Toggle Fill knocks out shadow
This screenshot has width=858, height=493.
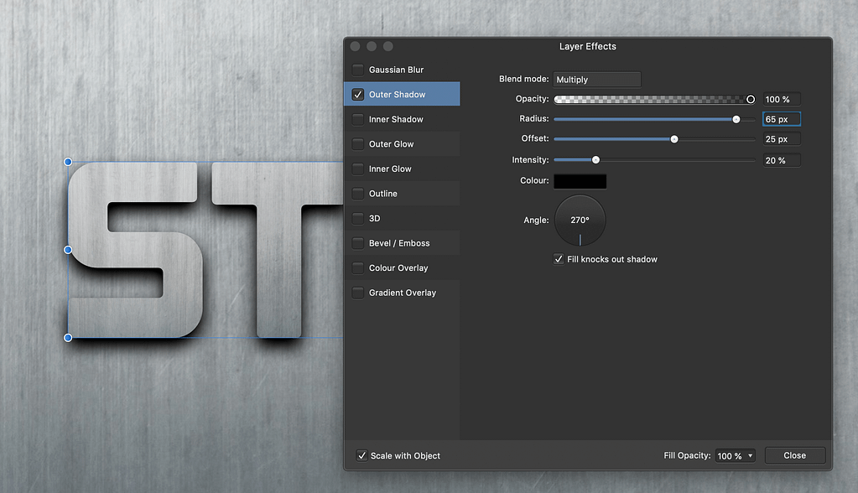tap(559, 259)
